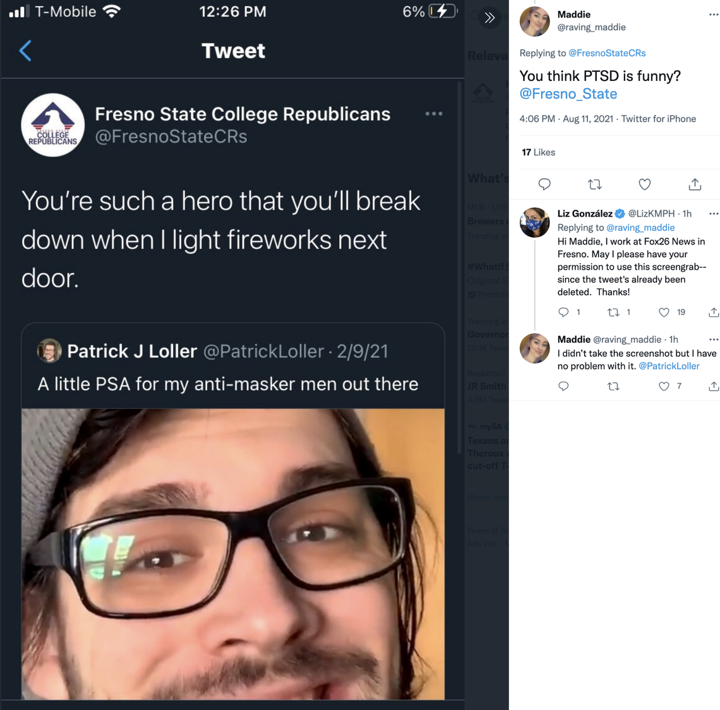The height and width of the screenshot is (710, 720).
Task: Like Maddie's tweet with the heart
Action: tap(644, 184)
